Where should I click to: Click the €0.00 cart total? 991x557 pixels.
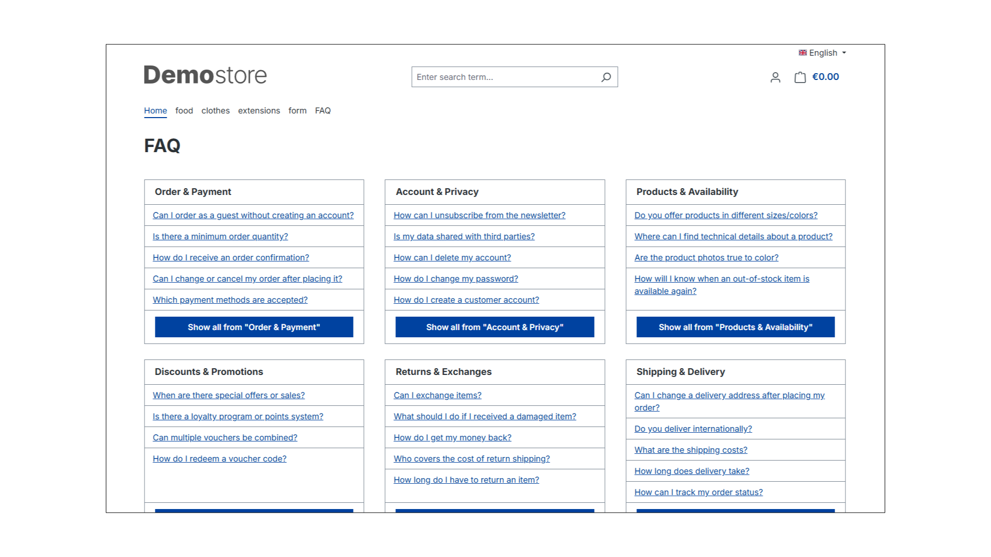pos(825,77)
